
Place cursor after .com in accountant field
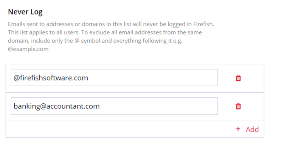(x=100, y=106)
